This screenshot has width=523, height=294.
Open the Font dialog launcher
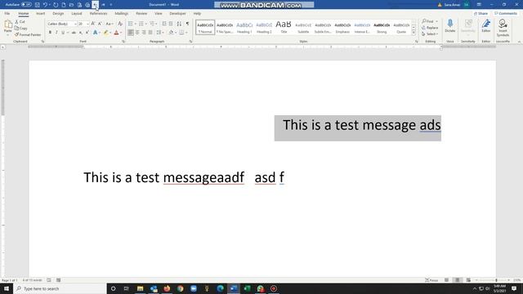[123, 42]
